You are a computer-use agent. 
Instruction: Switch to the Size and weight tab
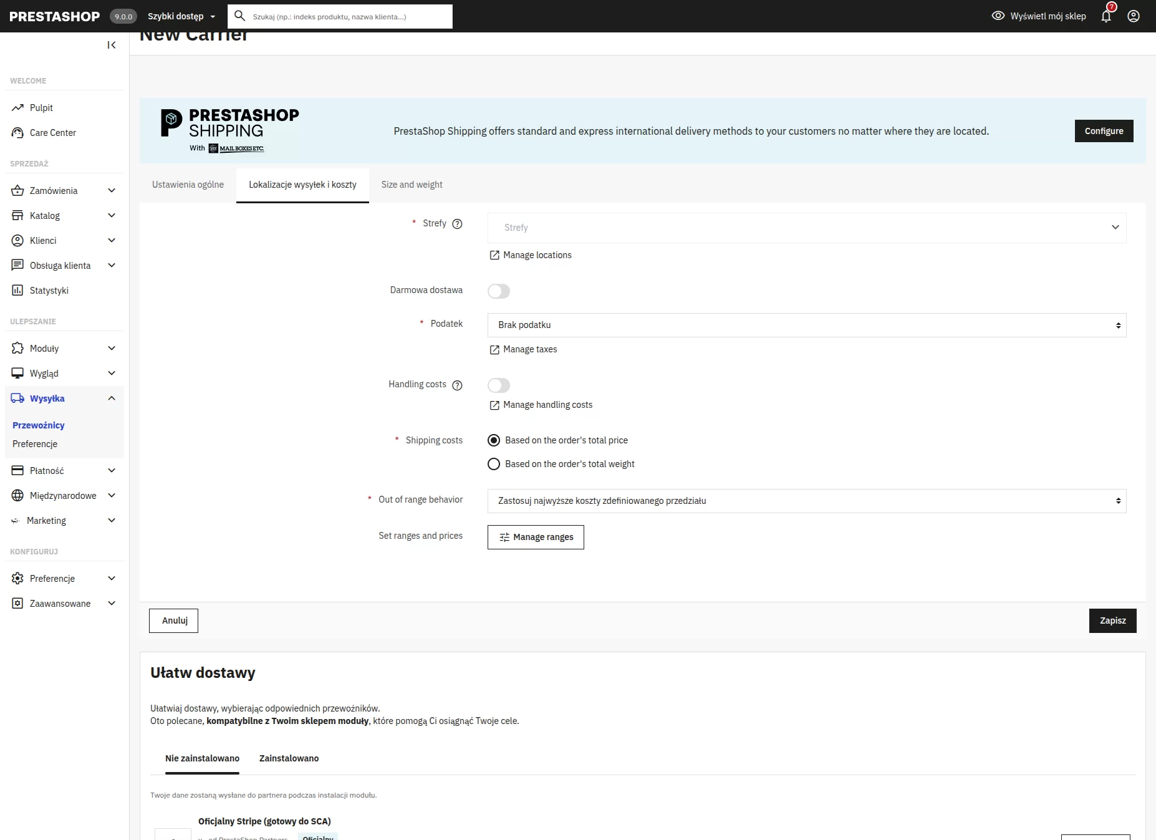coord(412,185)
